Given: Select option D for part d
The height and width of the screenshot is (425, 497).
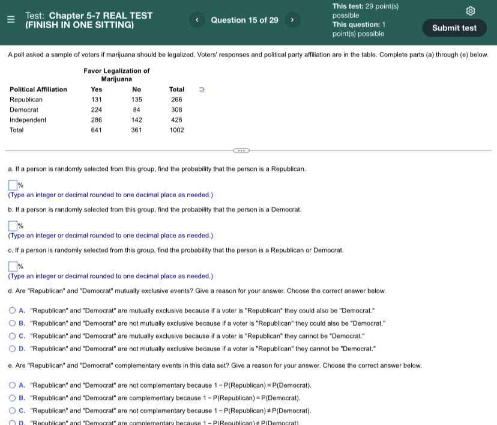Looking at the screenshot, I should [x=12, y=349].
